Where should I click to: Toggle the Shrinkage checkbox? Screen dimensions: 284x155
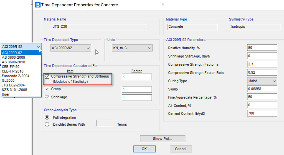(x=47, y=97)
